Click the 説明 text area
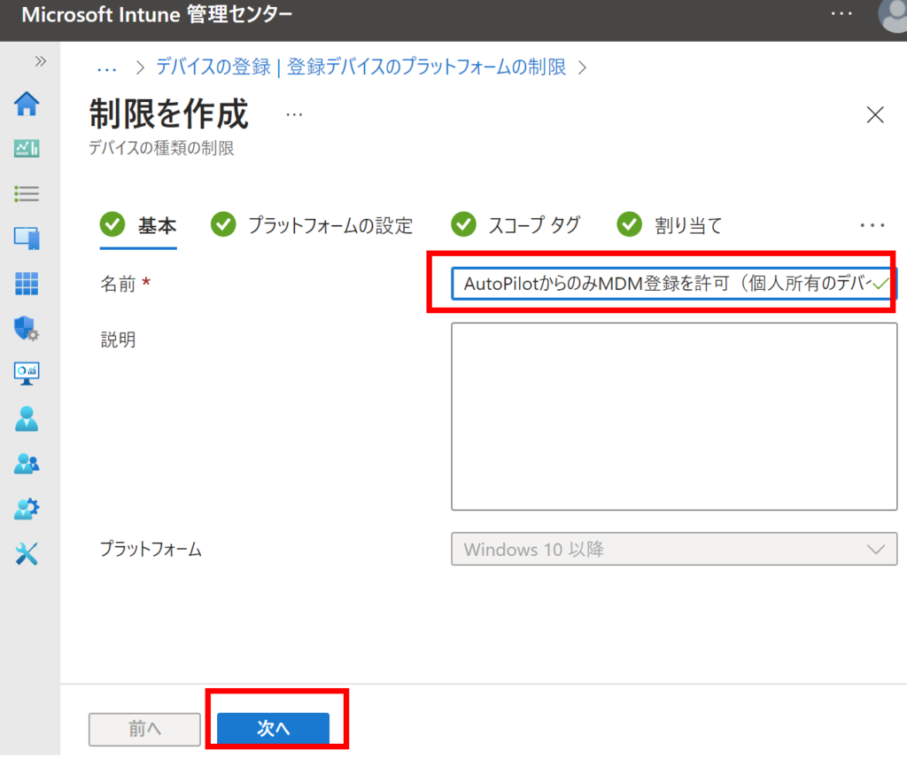The height and width of the screenshot is (774, 907). (x=674, y=417)
